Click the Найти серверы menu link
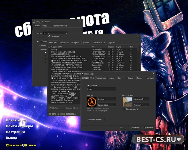This screenshot has width=188, height=150. coord(19,126)
